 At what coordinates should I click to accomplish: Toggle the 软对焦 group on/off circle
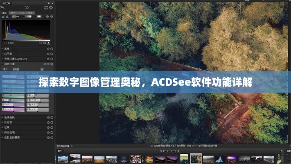[x=52, y=123]
